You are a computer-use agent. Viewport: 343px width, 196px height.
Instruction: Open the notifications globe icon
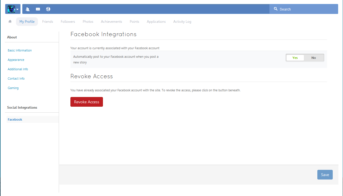pos(48,9)
